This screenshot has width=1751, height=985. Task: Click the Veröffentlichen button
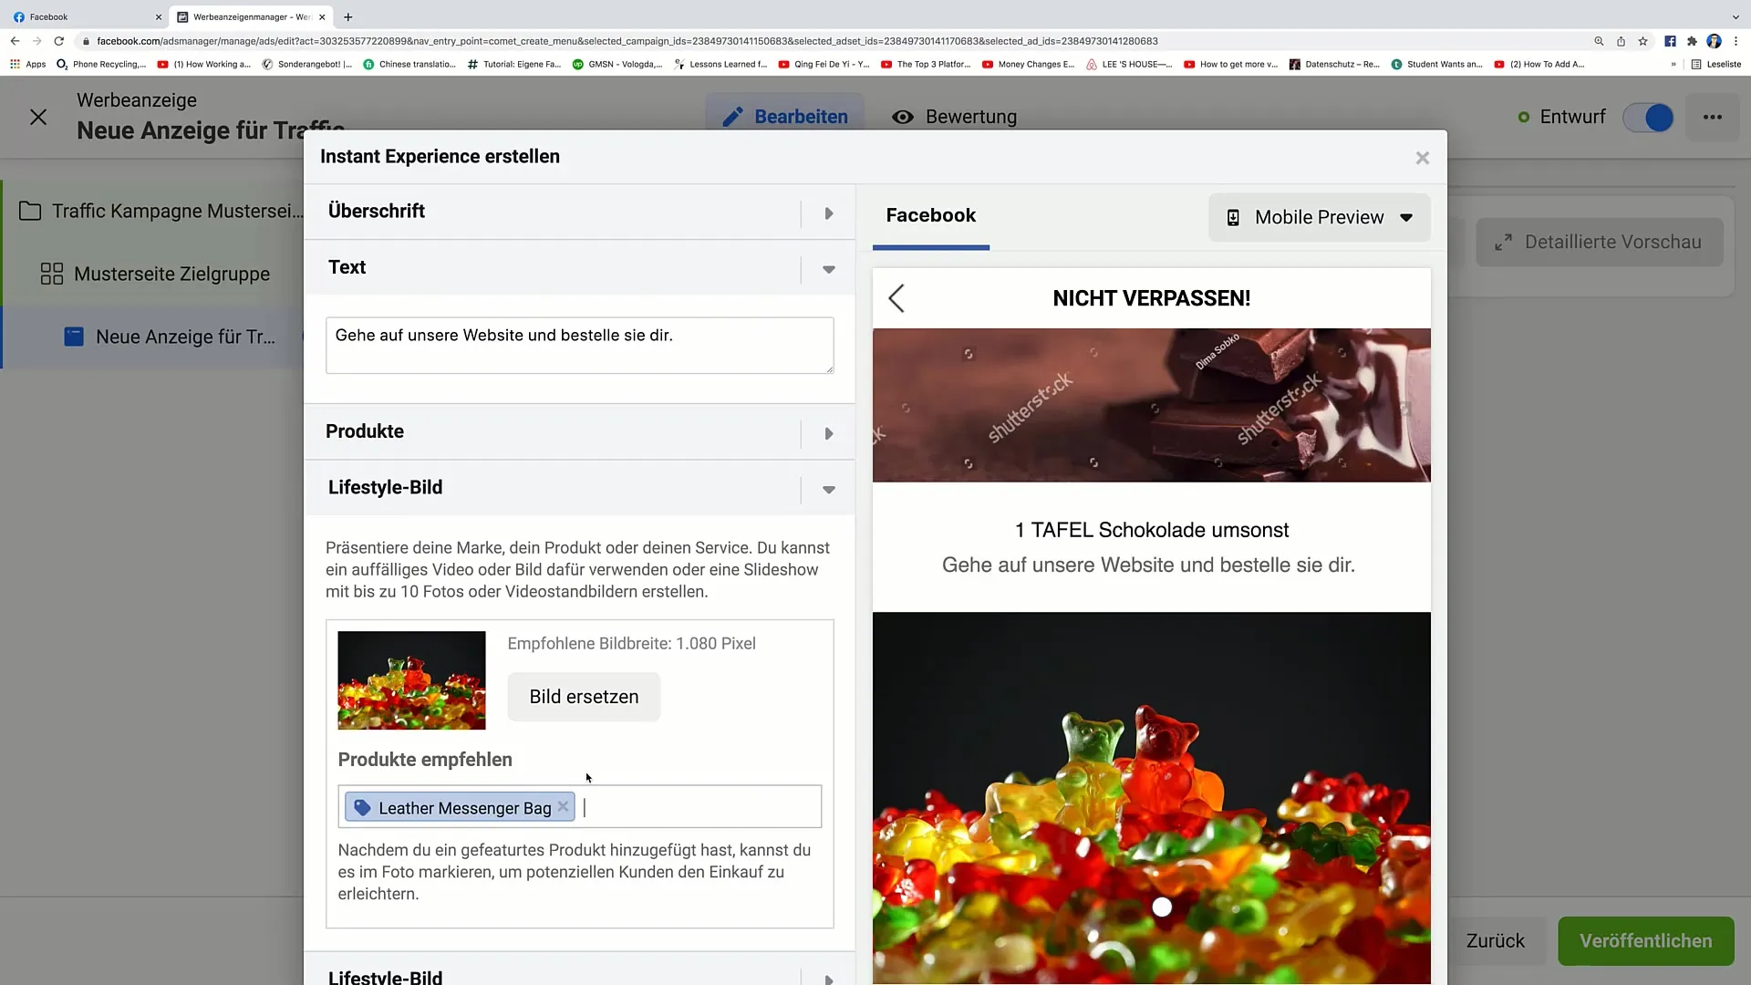[1645, 940]
